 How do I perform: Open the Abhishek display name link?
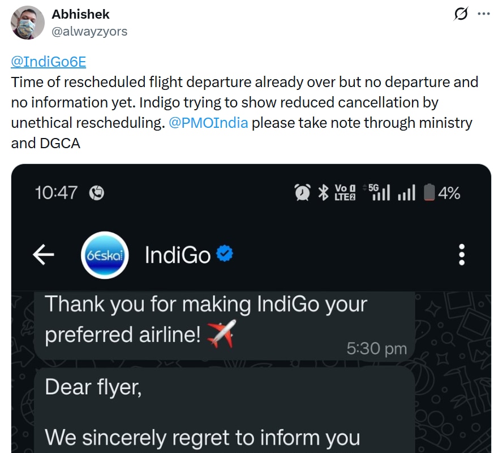81,14
